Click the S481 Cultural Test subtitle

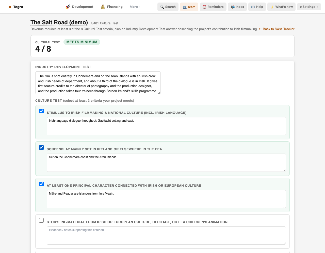coord(105,23)
